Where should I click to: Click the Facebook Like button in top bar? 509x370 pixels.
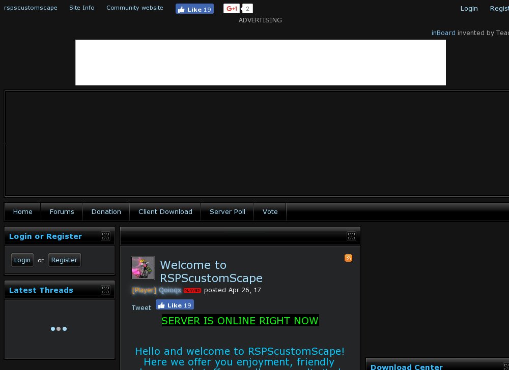(194, 9)
